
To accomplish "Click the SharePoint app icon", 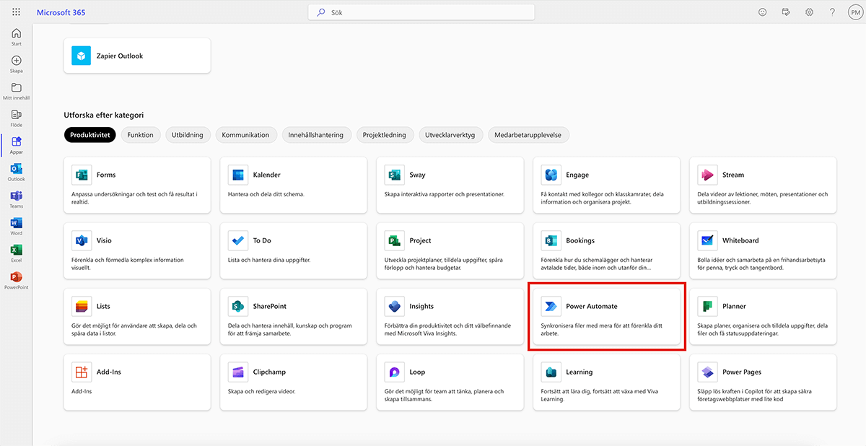I will [x=237, y=306].
